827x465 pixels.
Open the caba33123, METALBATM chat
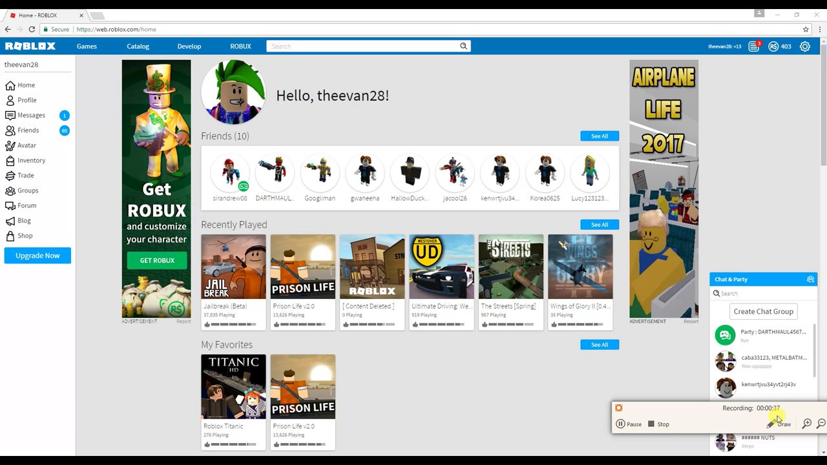point(762,361)
